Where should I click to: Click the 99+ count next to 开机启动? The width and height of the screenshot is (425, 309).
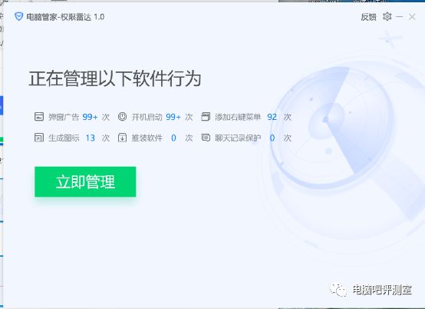click(173, 117)
